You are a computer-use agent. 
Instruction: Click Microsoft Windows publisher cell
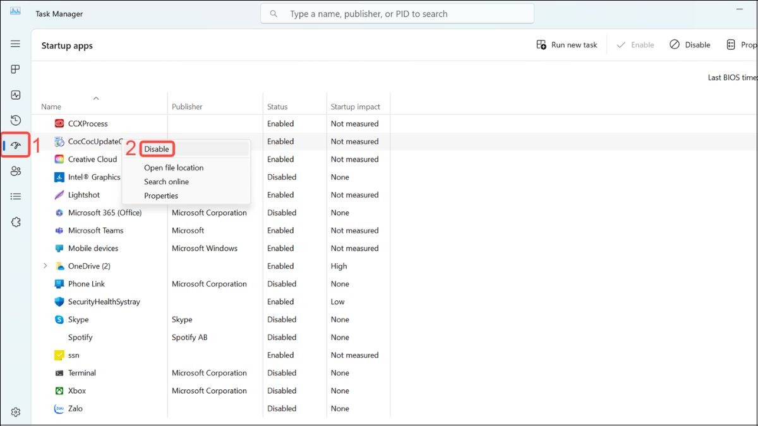(x=205, y=249)
